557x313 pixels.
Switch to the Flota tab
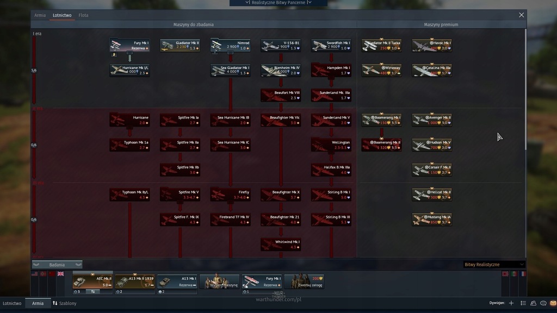click(83, 15)
